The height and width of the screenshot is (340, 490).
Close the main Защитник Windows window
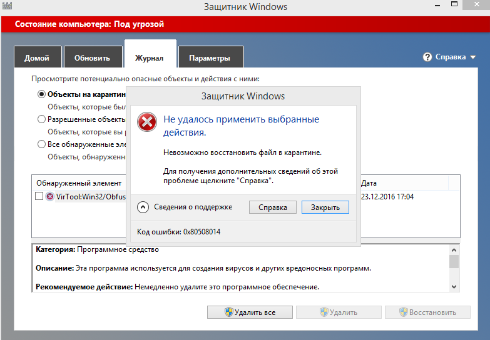point(477,4)
